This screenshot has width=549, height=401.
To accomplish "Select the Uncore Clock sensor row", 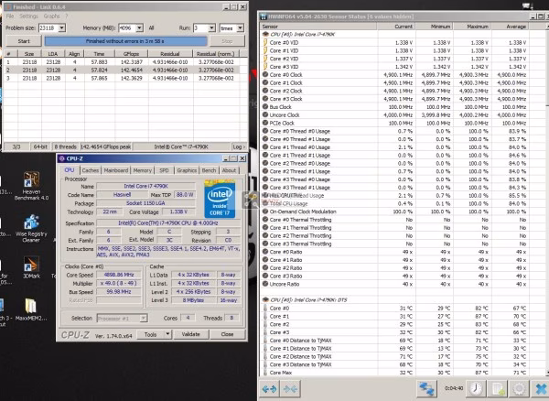I will pyautogui.click(x=395, y=114).
